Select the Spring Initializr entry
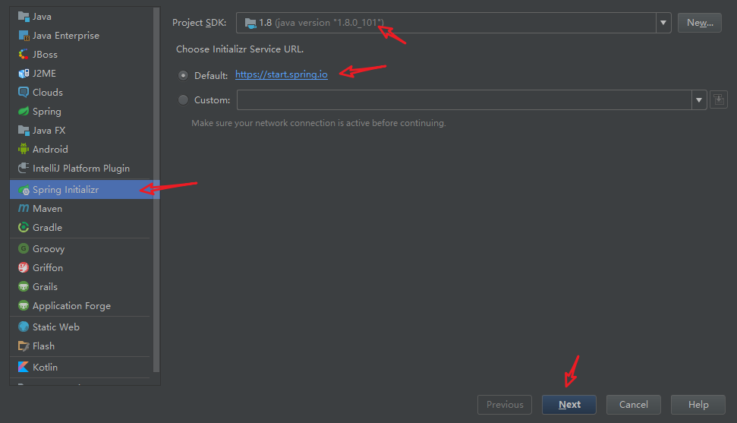This screenshot has width=737, height=423. pyautogui.click(x=81, y=190)
